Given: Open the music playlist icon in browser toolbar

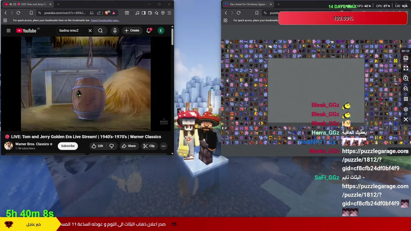Looking at the screenshot, I should tap(137, 13).
